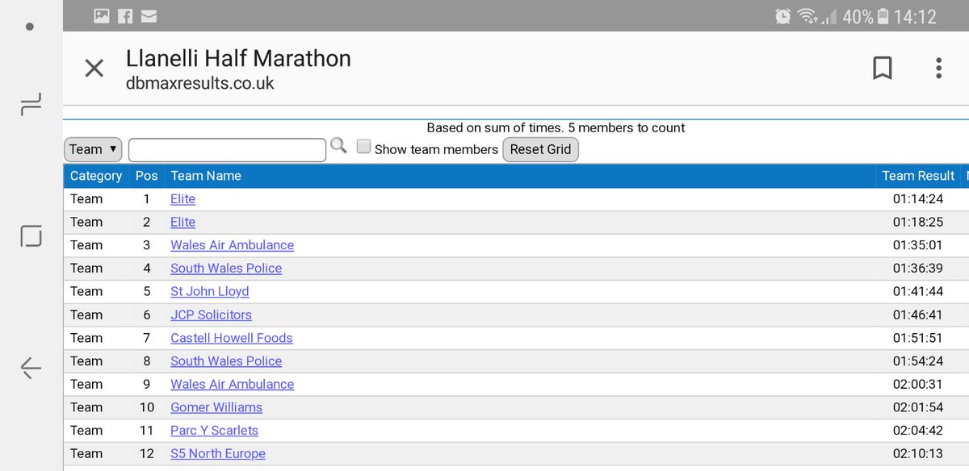Sort by the Team Name column header
This screenshot has width=969, height=471.
click(206, 176)
